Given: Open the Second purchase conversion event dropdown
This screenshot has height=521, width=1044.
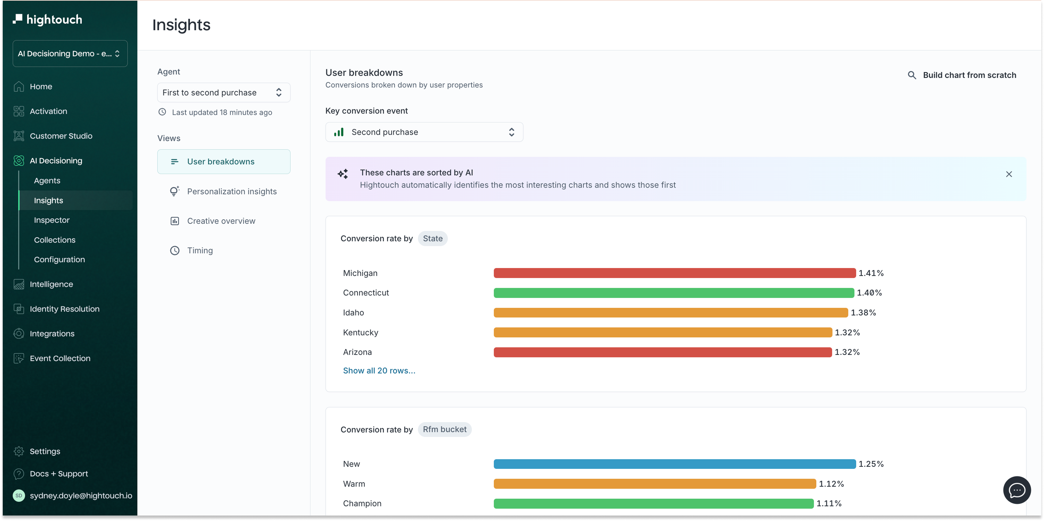Looking at the screenshot, I should [x=424, y=132].
